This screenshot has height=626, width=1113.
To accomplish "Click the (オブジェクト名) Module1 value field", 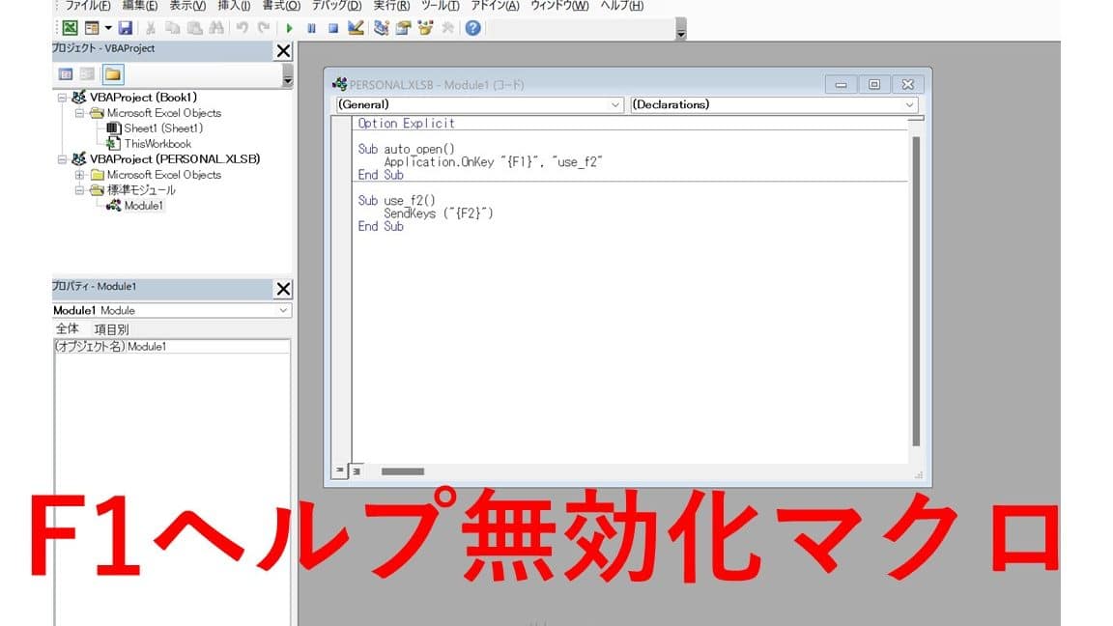I will 208,347.
